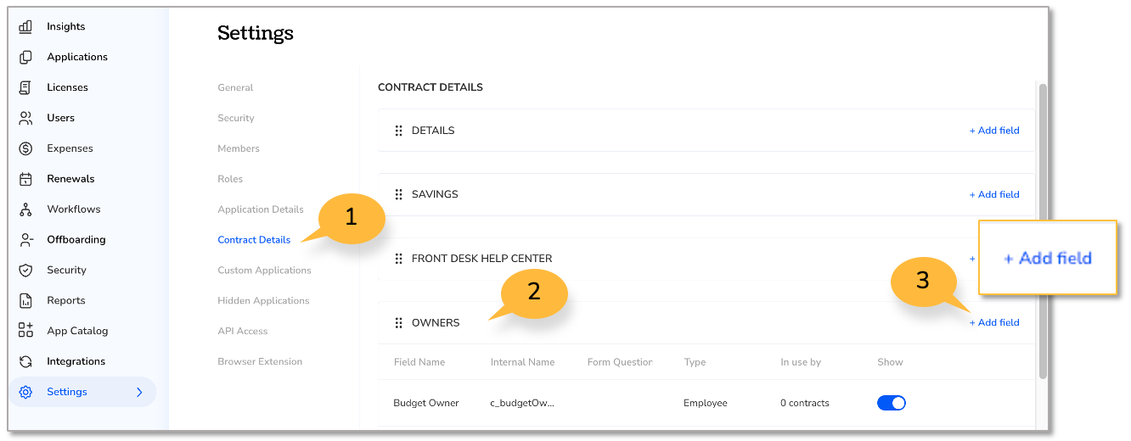Expand the Settings chevron arrow in sidebar
Screen dimensions: 1131x441
tap(139, 392)
